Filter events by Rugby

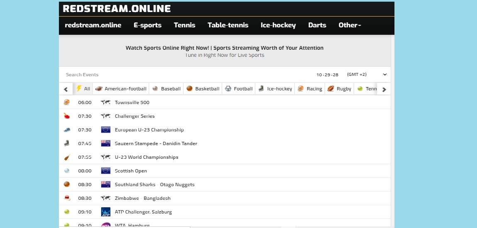(x=339, y=89)
